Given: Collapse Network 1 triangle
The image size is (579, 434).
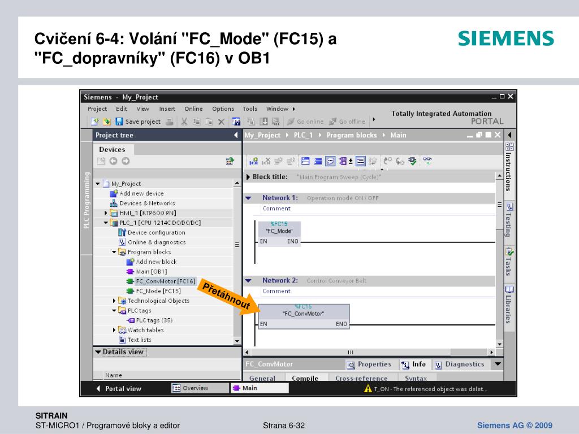Looking at the screenshot, I should [x=249, y=198].
